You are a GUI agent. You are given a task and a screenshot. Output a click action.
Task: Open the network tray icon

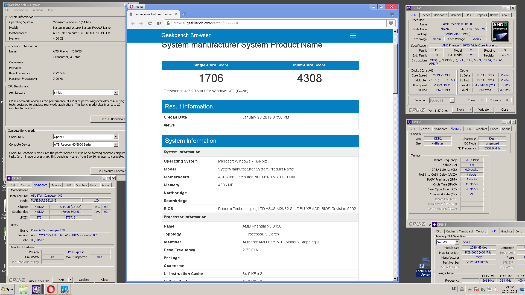[x=490, y=289]
